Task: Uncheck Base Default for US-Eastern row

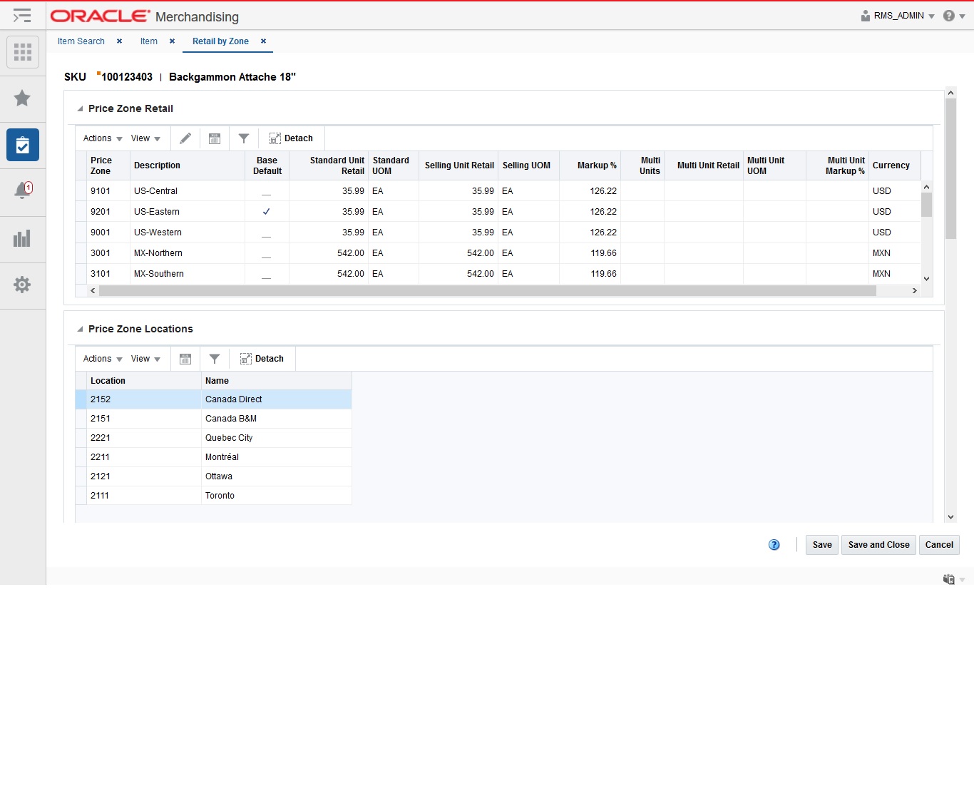Action: click(266, 211)
